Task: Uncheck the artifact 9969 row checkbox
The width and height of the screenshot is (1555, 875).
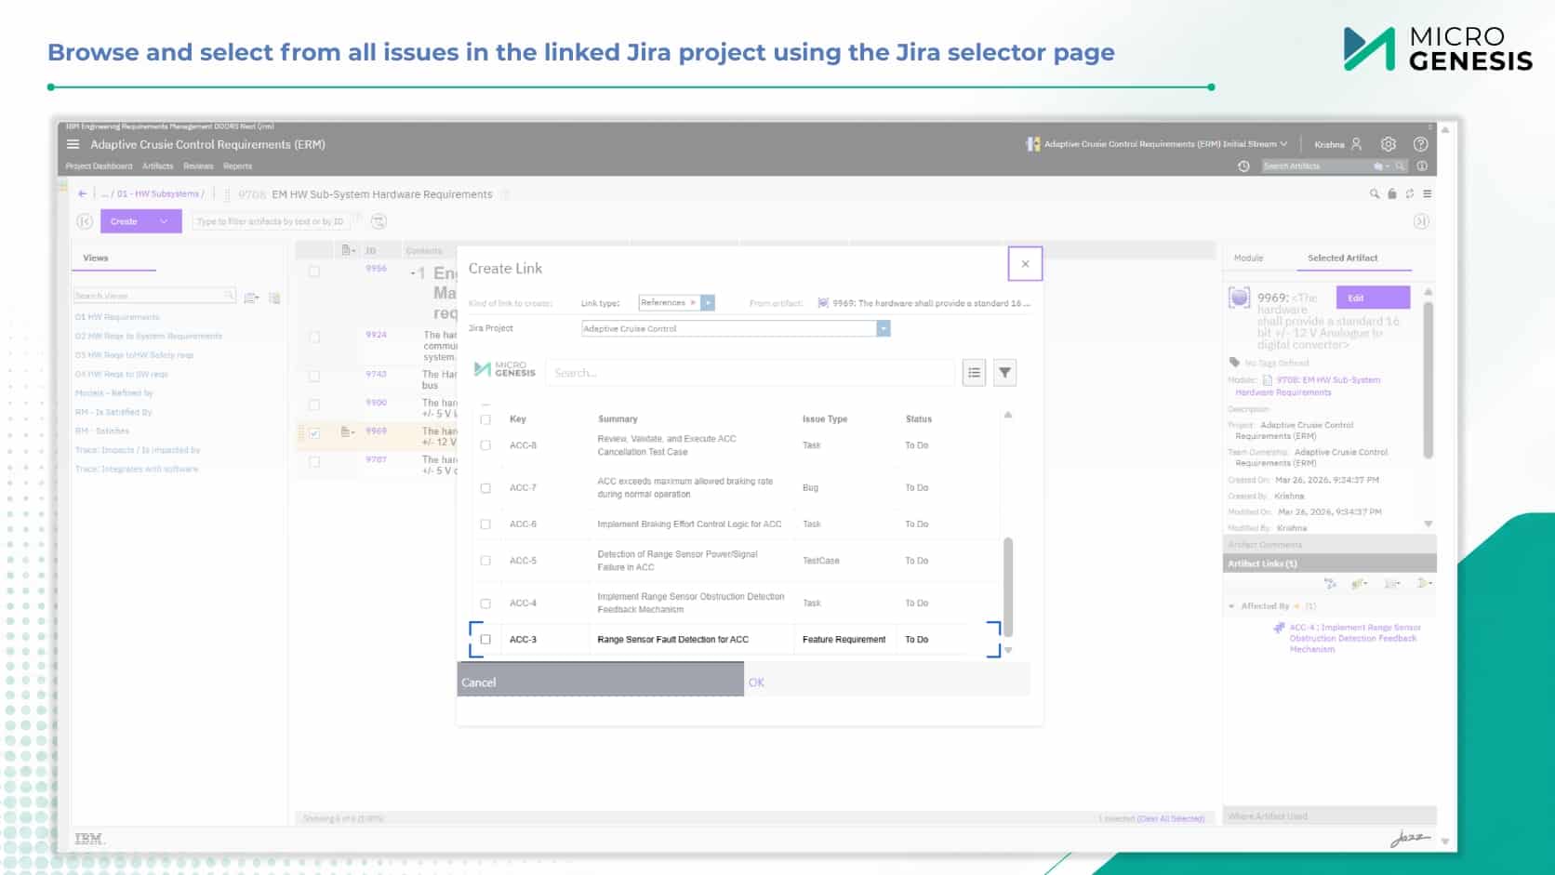Action: (x=314, y=433)
